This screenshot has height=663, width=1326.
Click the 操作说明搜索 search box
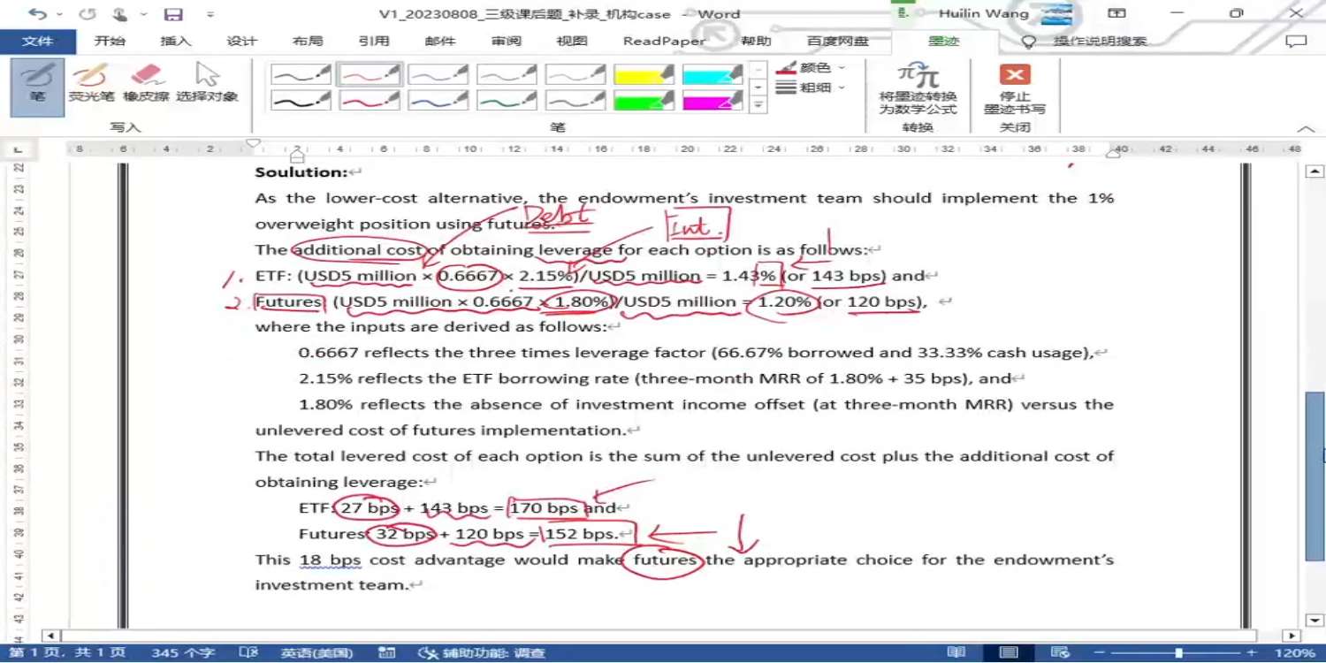click(x=1101, y=42)
